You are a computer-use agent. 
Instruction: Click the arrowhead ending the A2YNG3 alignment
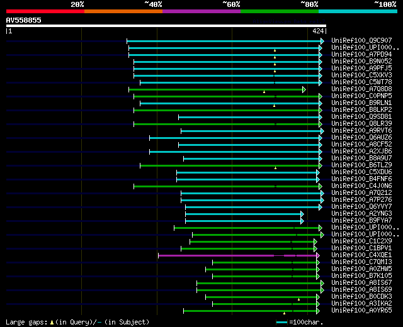coord(302,214)
